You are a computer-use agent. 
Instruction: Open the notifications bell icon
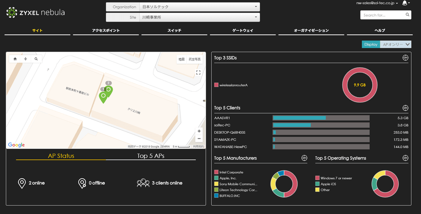click(405, 3)
